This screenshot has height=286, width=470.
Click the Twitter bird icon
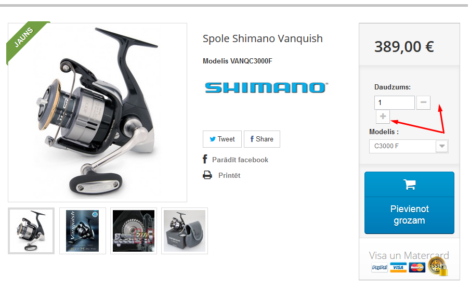pos(213,139)
